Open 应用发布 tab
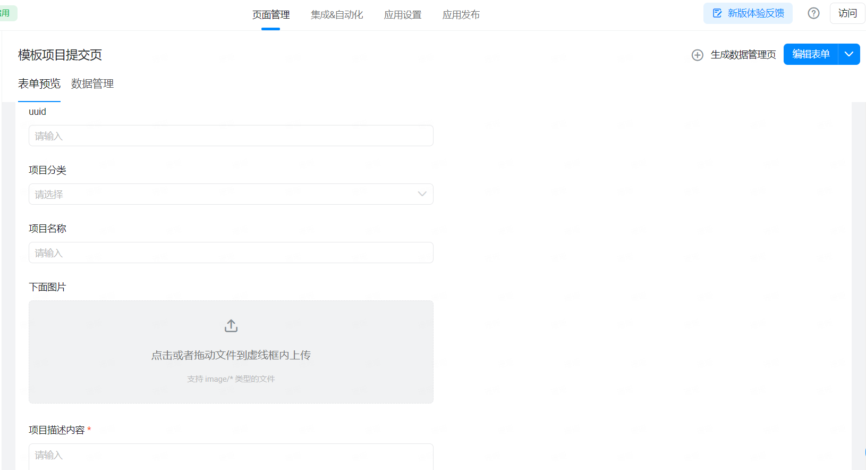866x470 pixels. 461,15
